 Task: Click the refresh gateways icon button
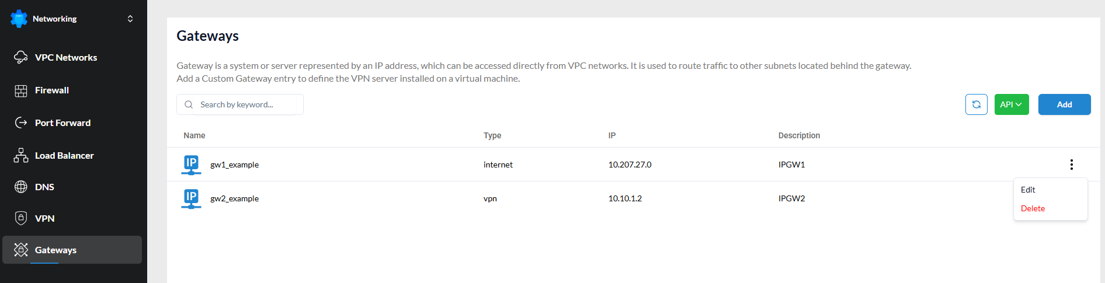(x=976, y=104)
